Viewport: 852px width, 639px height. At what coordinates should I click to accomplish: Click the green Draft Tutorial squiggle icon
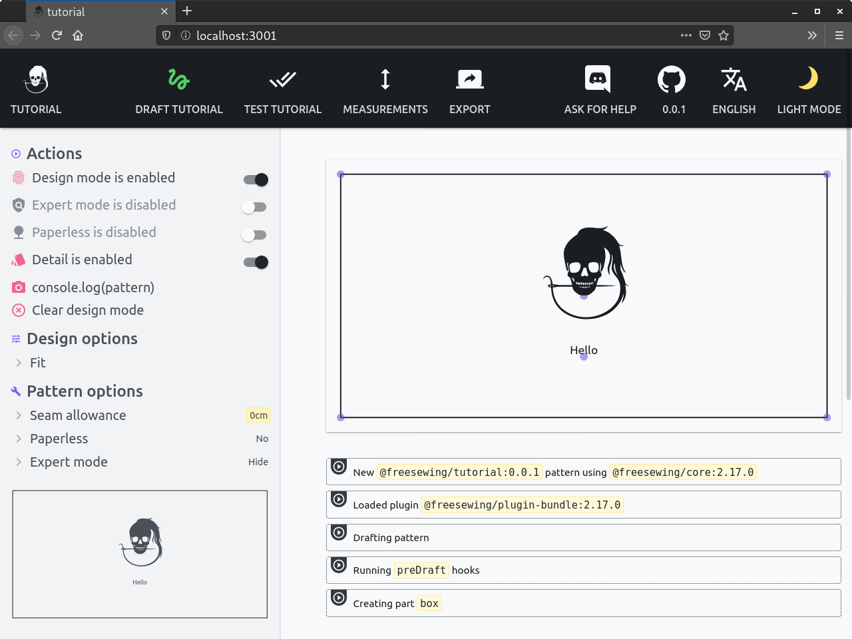178,80
